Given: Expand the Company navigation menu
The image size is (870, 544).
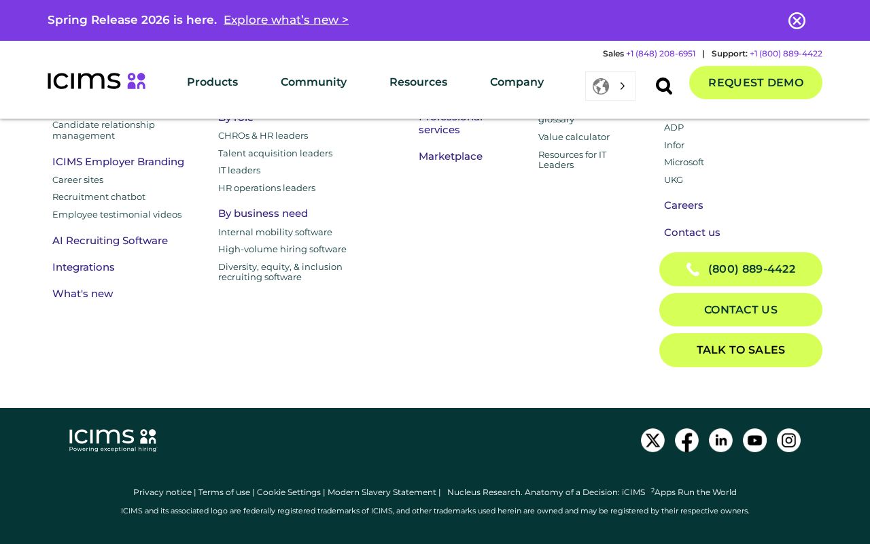Looking at the screenshot, I should pyautogui.click(x=517, y=82).
